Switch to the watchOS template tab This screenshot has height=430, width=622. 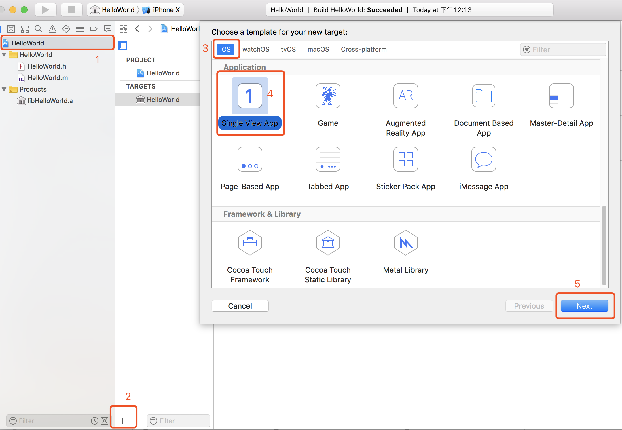[256, 49]
